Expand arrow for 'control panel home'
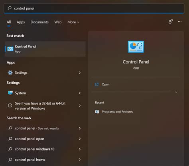The width and height of the screenshot is (189, 166). coord(80,160)
